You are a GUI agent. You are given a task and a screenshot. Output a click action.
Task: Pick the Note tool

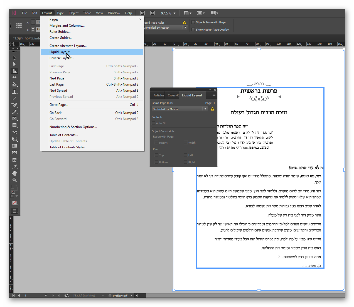pos(14,160)
